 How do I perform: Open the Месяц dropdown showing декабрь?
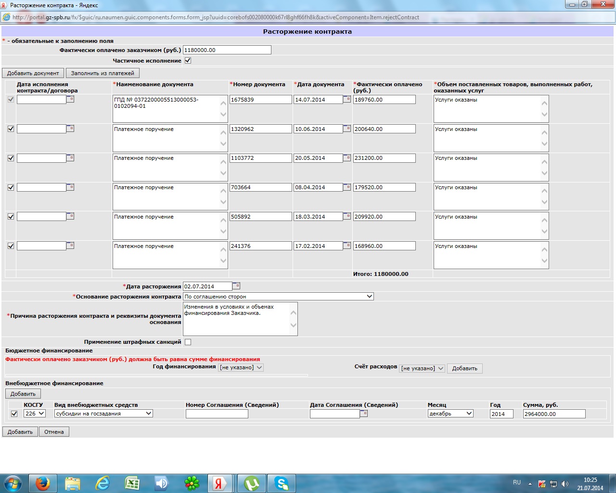pos(450,414)
